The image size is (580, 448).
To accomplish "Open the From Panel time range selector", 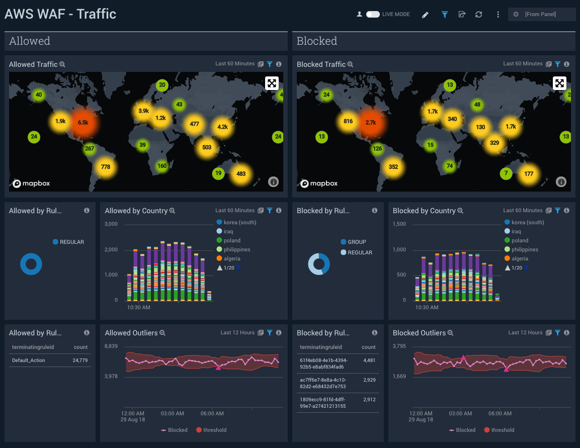I will (541, 15).
